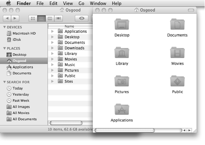Switch to Cover Flow view mode
The image size is (205, 145).
[58, 18]
